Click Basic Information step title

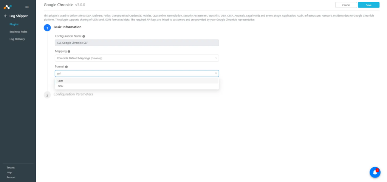pyautogui.click(x=67, y=27)
